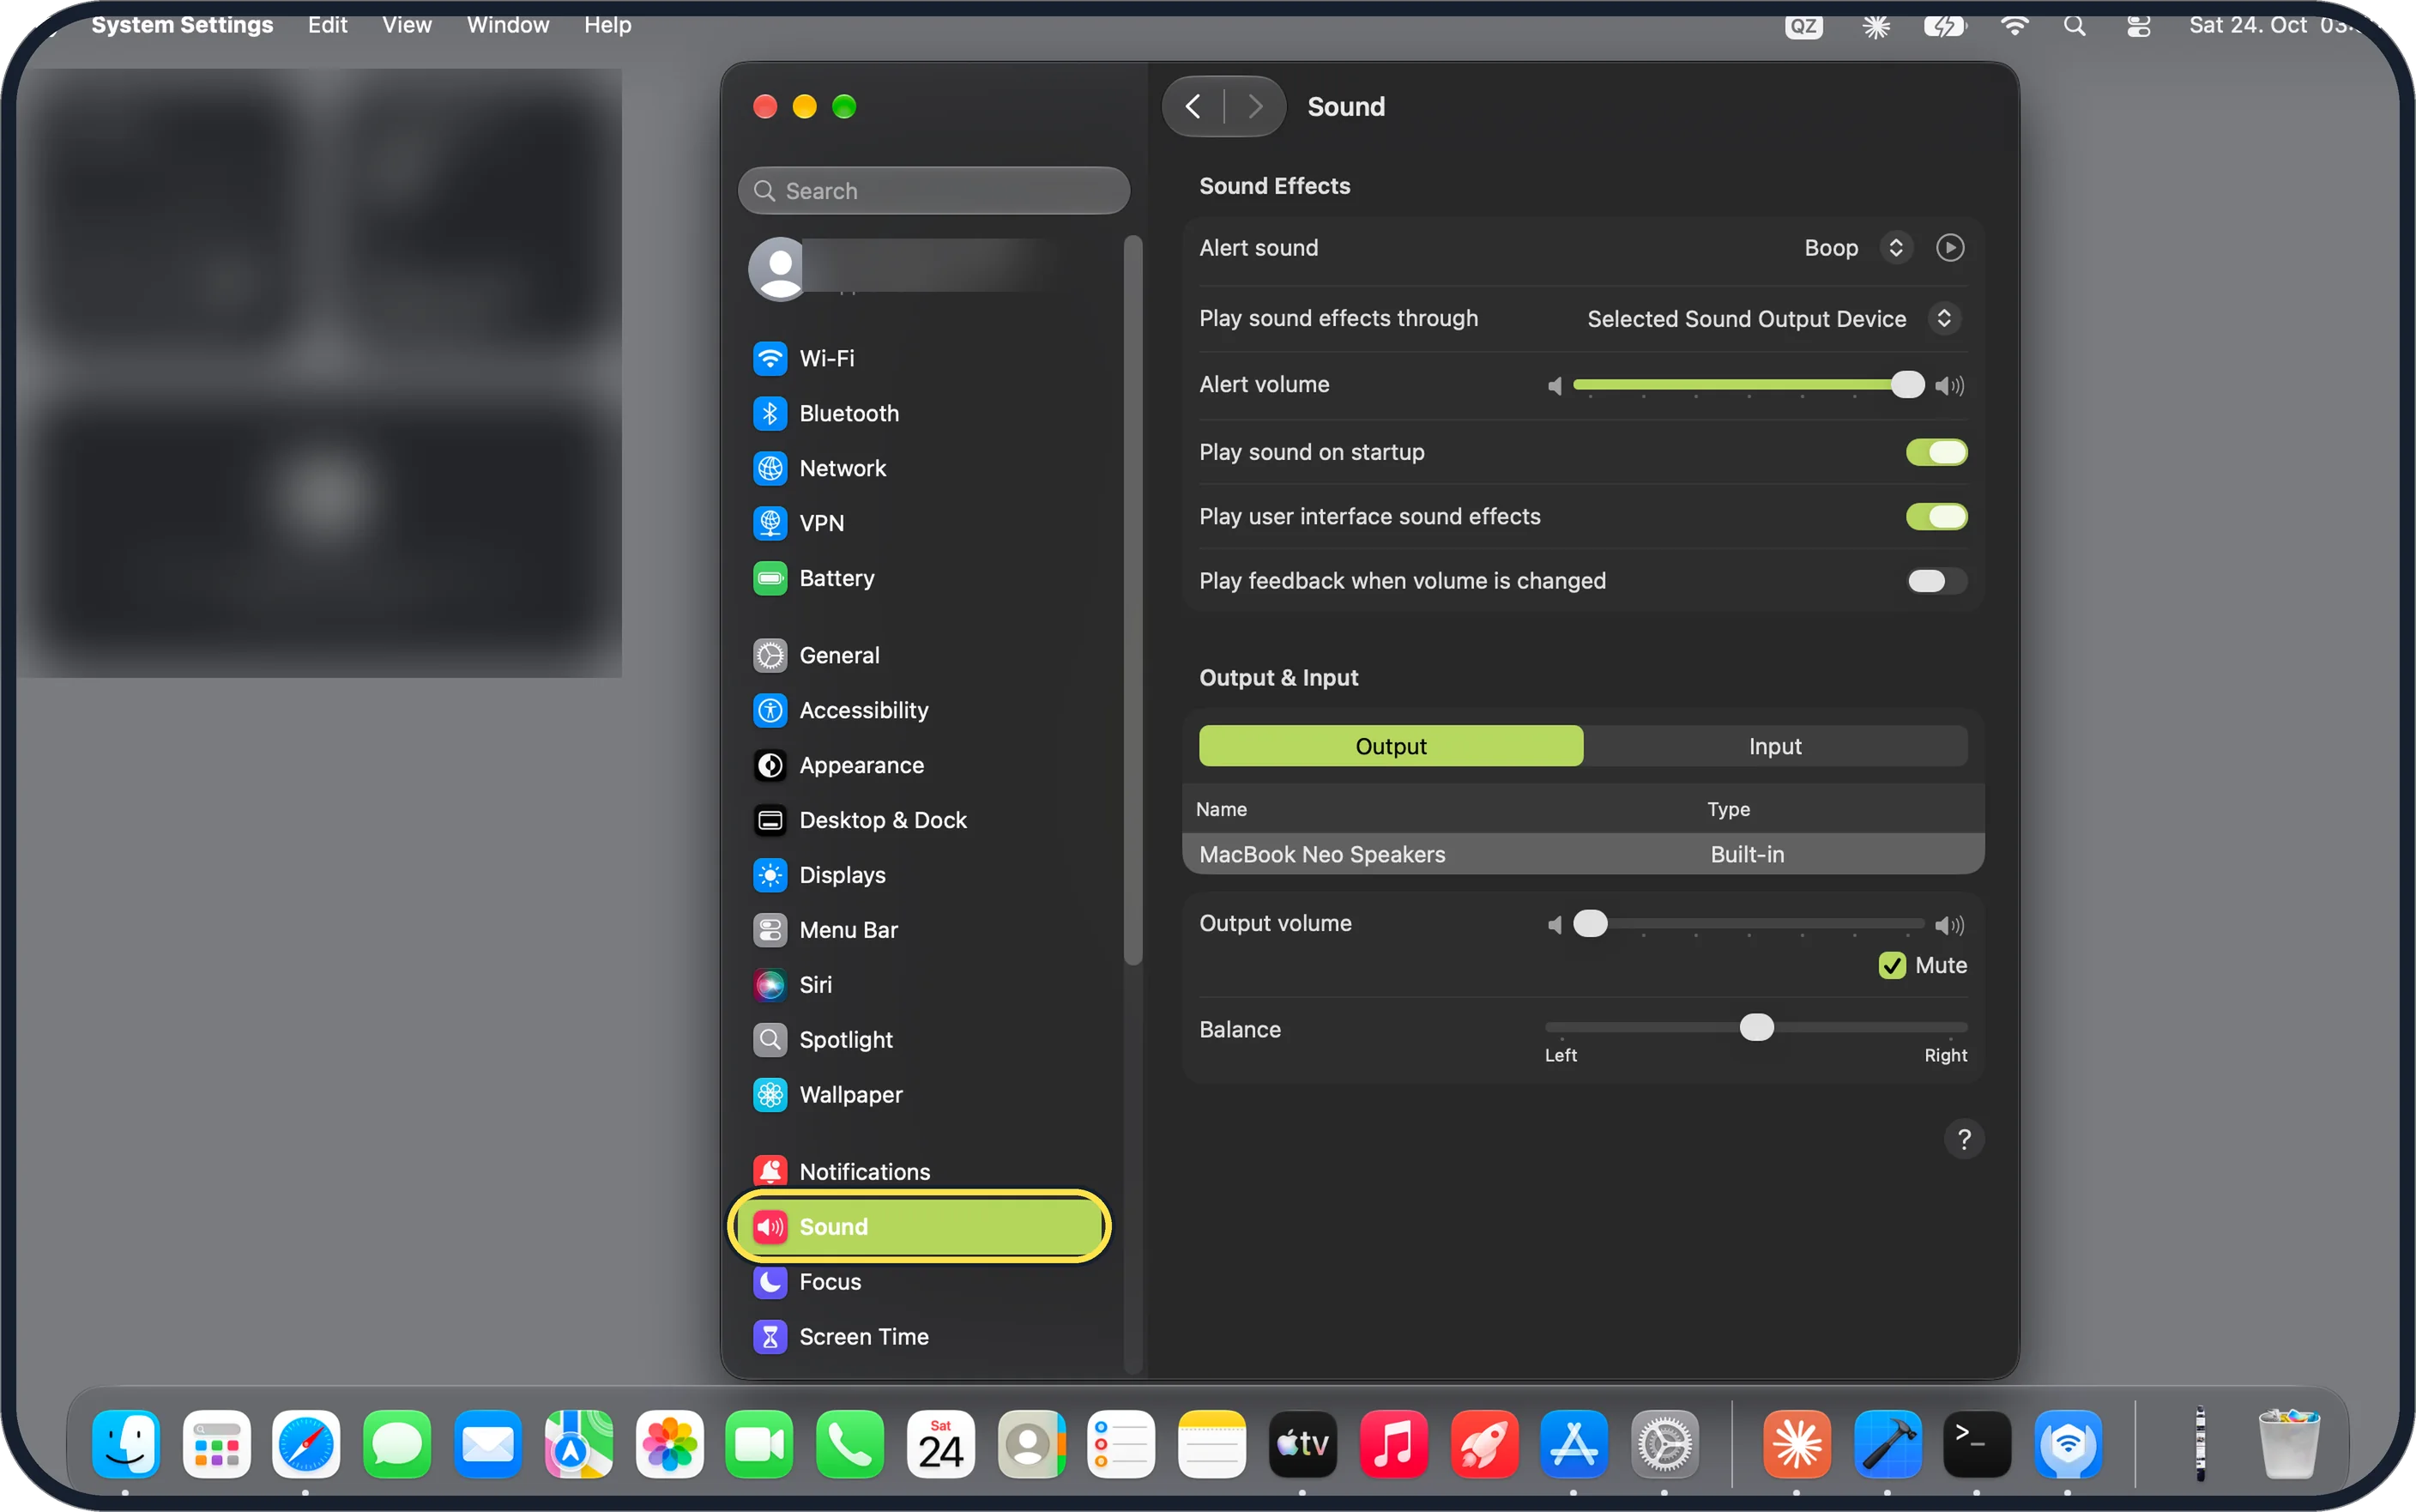2416x1512 pixels.
Task: Enable Play feedback when volume is changed
Action: pyautogui.click(x=1936, y=581)
